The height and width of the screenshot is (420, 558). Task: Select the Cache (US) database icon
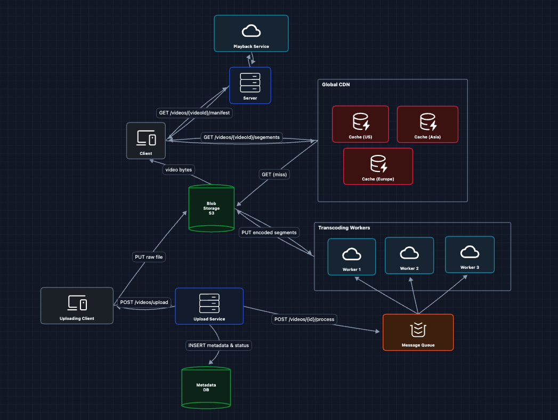pos(360,122)
